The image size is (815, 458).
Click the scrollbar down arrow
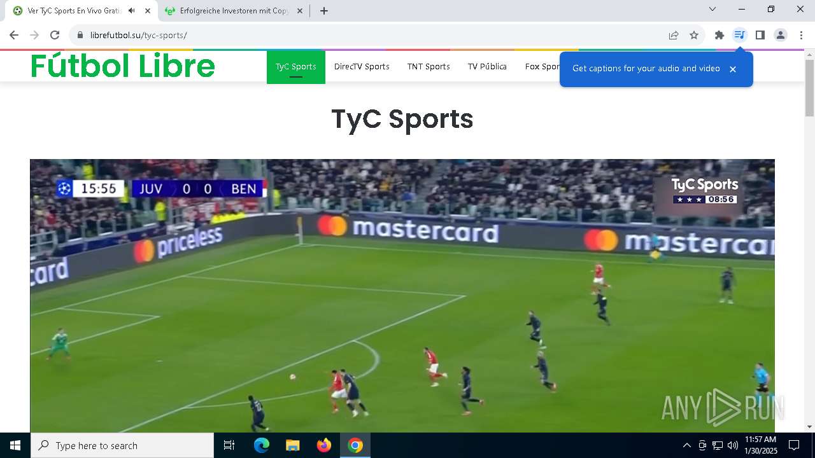click(809, 427)
